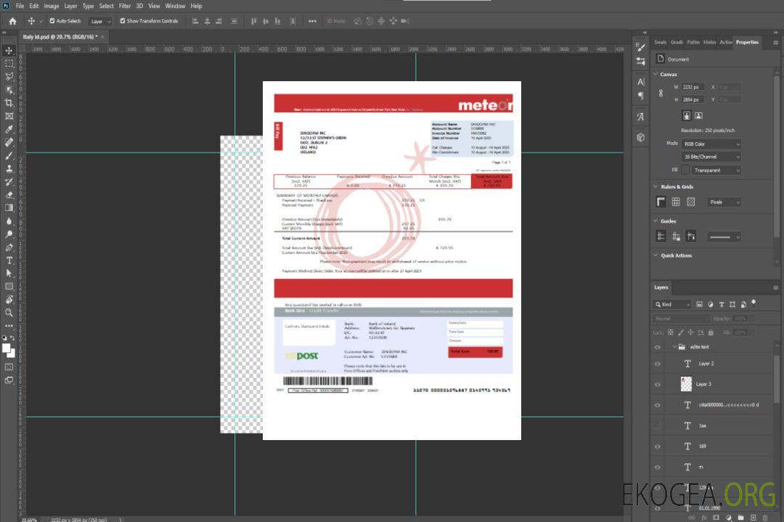
Task: Select the Eraser tool
Action: [x=9, y=195]
